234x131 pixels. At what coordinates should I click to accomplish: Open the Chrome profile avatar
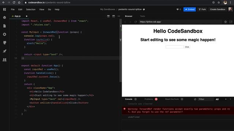pos(225,3)
